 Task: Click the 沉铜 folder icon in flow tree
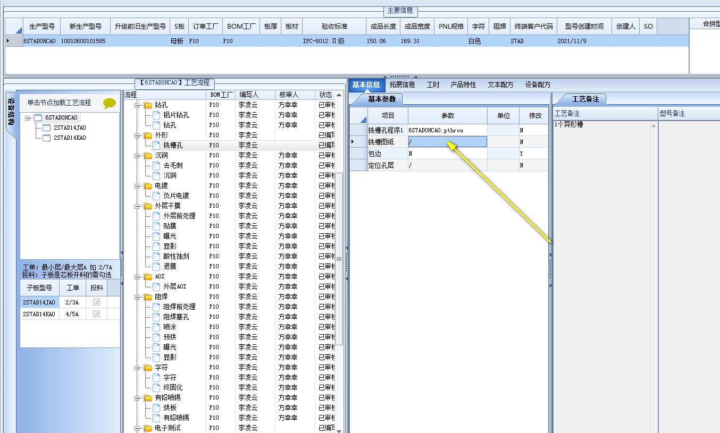click(148, 156)
